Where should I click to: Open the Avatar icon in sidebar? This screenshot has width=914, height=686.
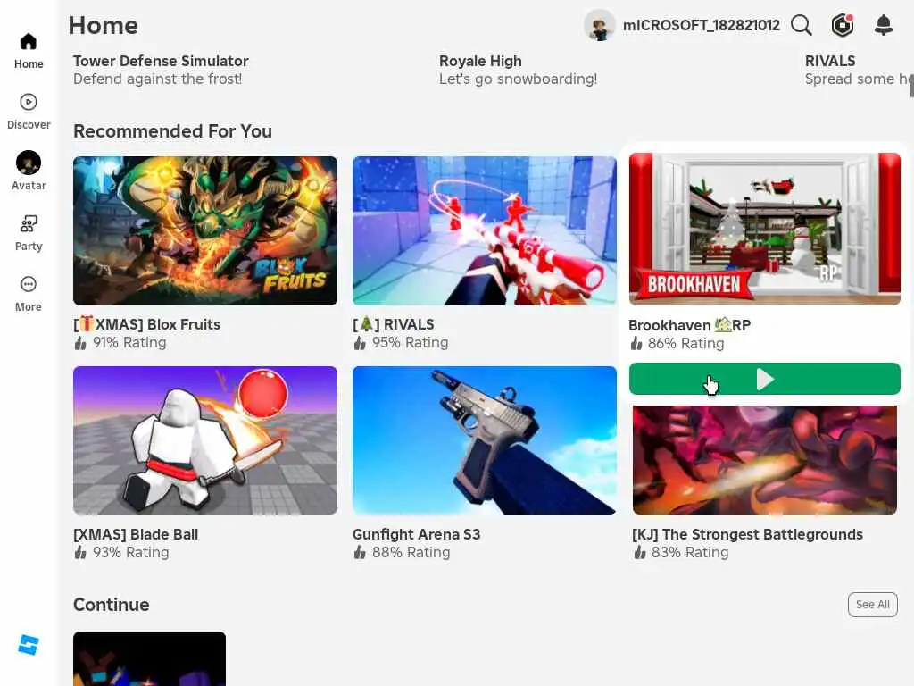[28, 163]
